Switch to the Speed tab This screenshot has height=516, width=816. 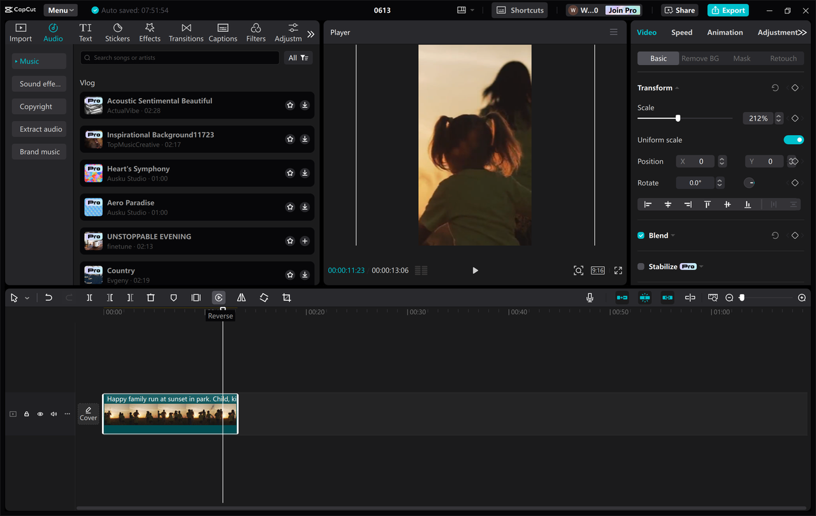click(681, 32)
